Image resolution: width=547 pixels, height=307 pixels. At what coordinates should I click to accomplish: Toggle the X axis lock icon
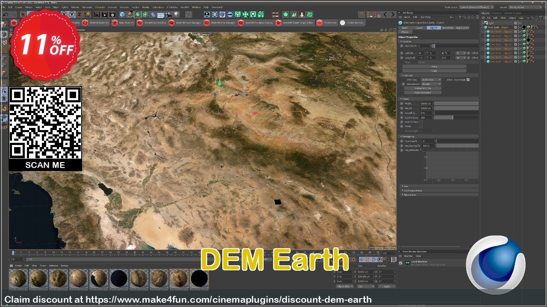(64, 14)
